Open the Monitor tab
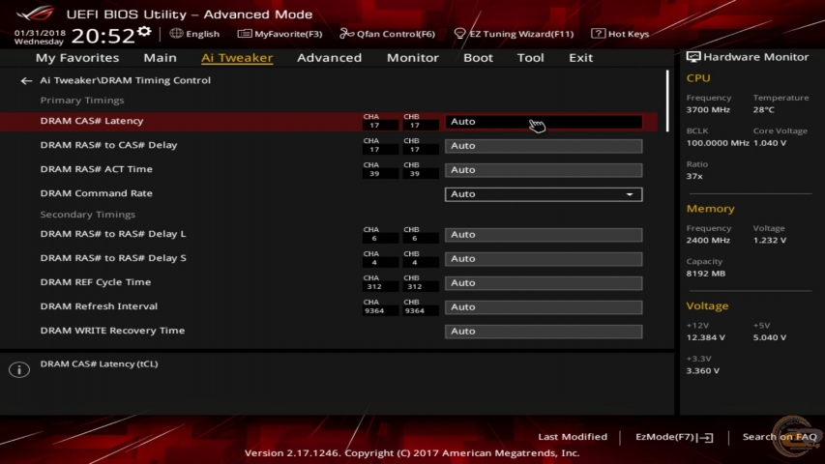Image resolution: width=825 pixels, height=464 pixels. tap(412, 57)
